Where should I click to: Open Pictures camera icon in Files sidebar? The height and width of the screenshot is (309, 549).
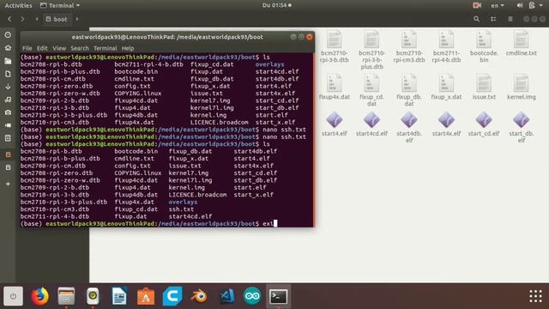(x=8, y=112)
